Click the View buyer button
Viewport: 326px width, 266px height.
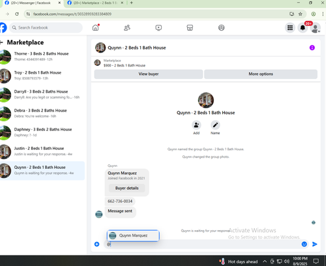tap(149, 74)
